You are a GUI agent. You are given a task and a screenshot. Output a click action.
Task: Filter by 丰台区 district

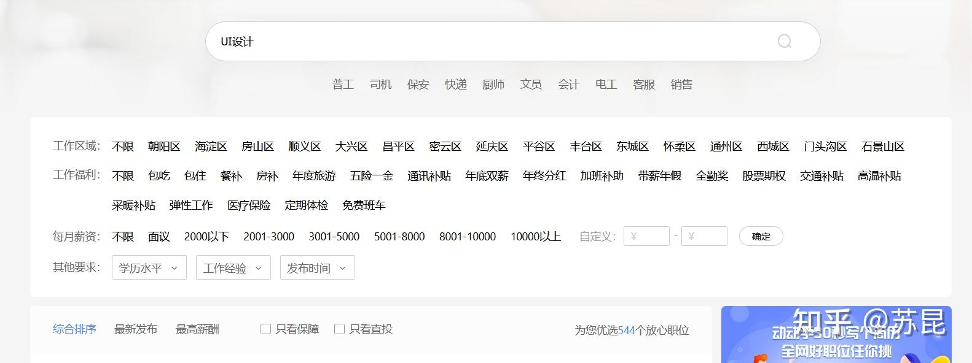pos(586,147)
